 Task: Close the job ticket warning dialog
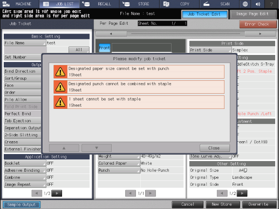214,148
